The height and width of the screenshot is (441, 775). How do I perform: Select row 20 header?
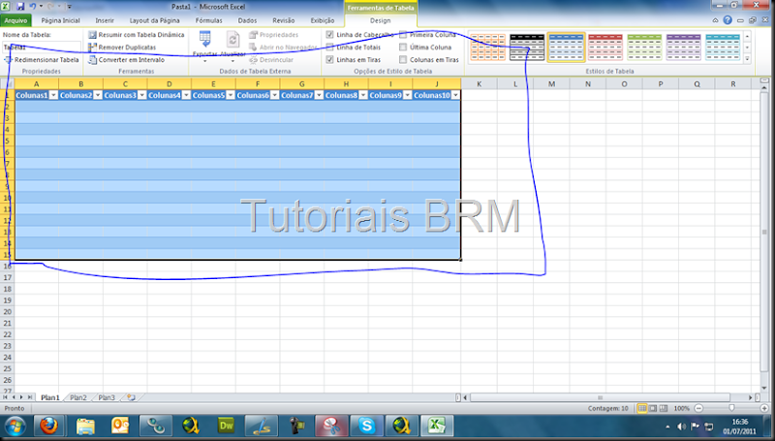(x=8, y=311)
